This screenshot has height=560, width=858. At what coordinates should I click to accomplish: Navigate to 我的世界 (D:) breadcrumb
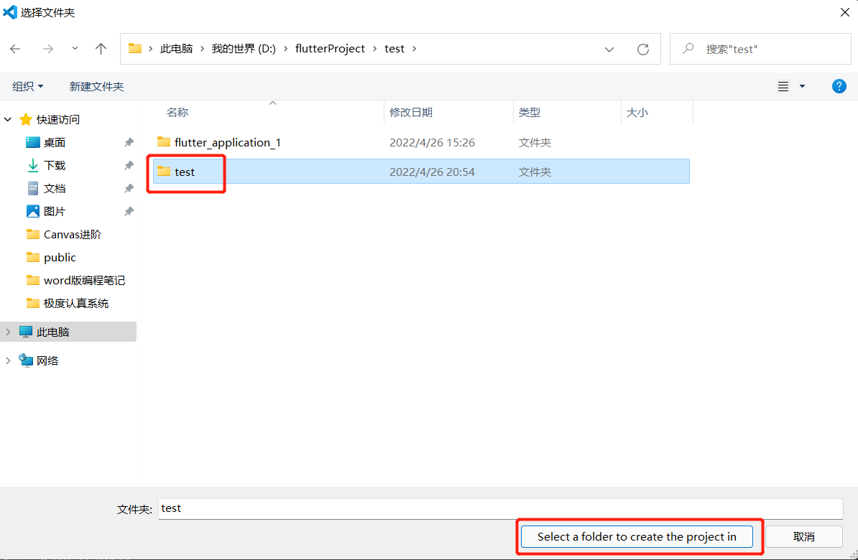pyautogui.click(x=244, y=49)
